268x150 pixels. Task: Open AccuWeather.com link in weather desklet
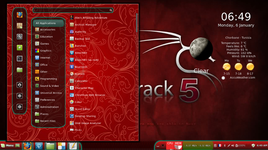[242, 77]
